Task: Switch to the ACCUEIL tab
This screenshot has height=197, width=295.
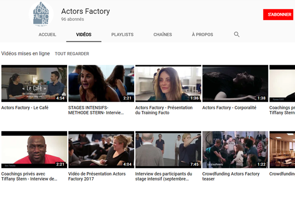Action: (47, 35)
